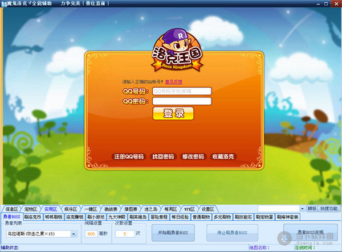Minimize the 魔鬼洛克 window
This screenshot has width=342, height=252.
(318, 4)
